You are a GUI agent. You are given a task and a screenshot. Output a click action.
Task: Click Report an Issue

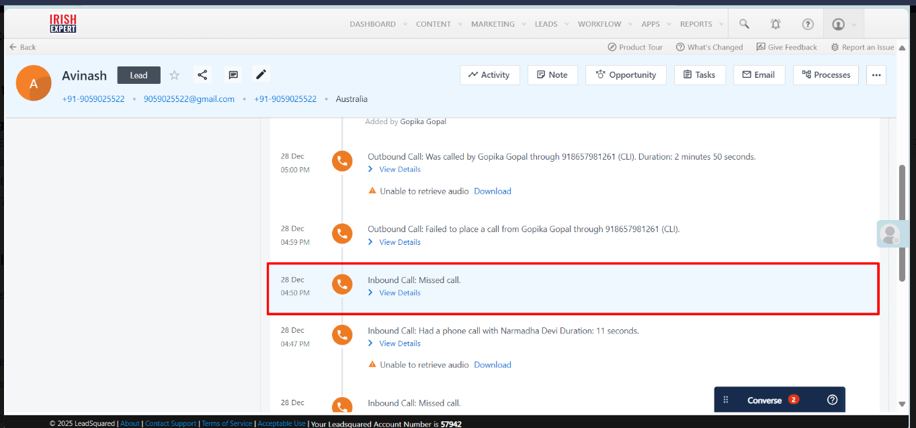tap(862, 47)
